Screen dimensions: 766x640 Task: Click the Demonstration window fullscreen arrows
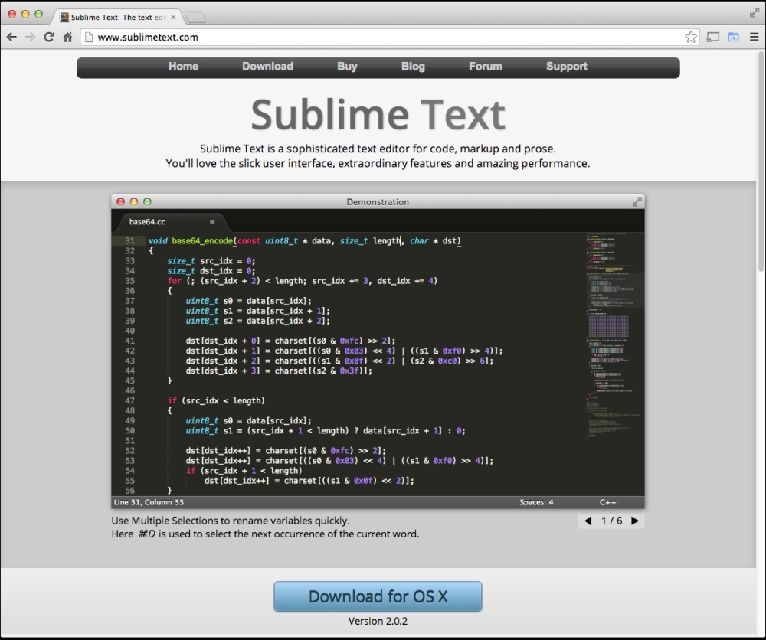[x=637, y=201]
